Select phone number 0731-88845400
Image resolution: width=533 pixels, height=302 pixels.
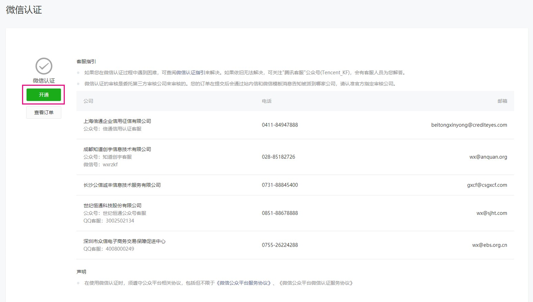(x=280, y=185)
